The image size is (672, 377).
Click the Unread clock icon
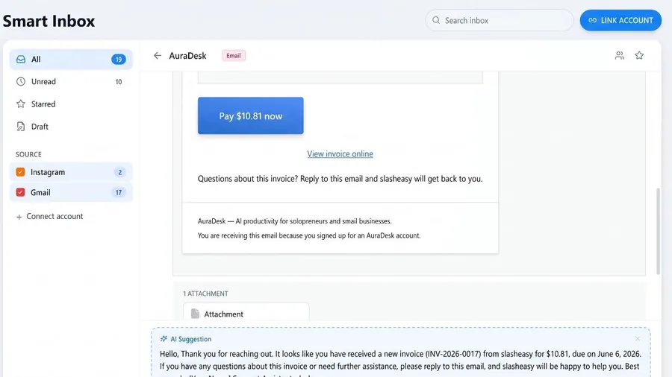pyautogui.click(x=21, y=82)
